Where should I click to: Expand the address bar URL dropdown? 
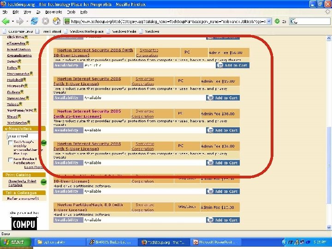[269, 21]
